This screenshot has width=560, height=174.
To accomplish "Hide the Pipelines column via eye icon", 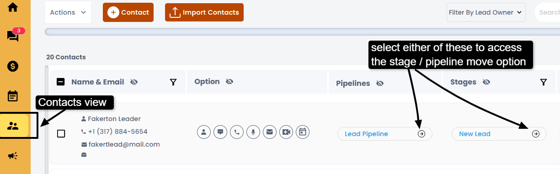I will (x=379, y=84).
